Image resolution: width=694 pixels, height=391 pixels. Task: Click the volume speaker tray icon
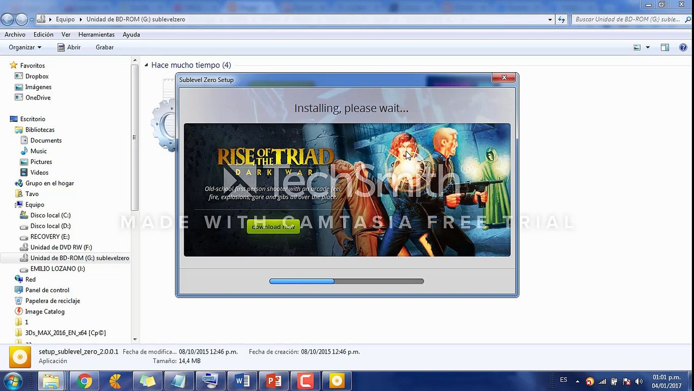click(639, 381)
